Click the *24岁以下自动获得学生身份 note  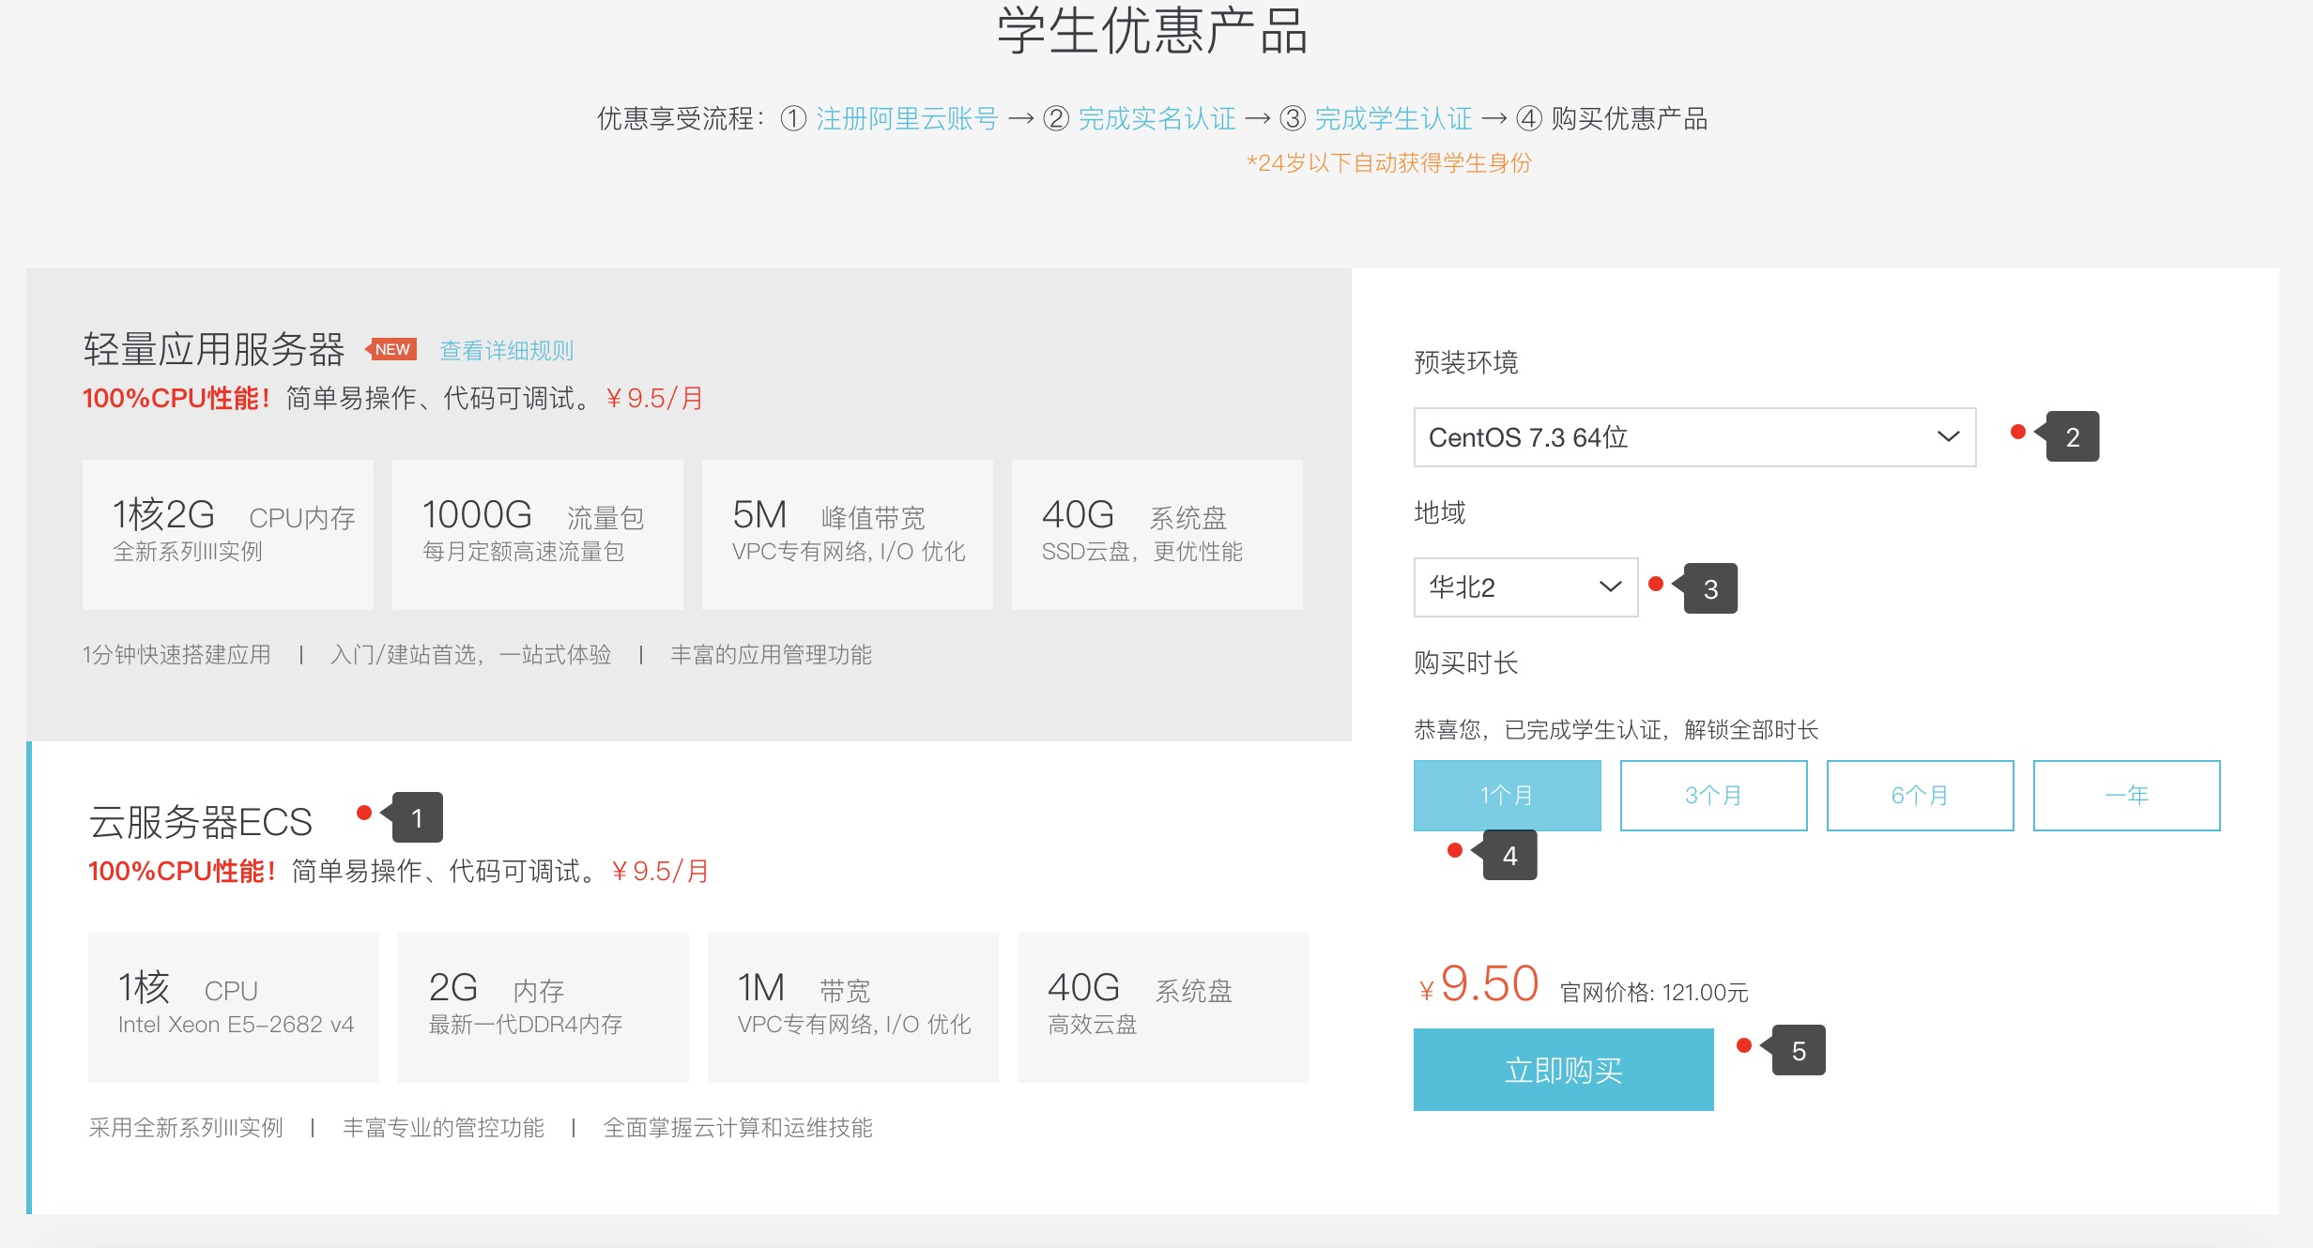tap(1388, 163)
